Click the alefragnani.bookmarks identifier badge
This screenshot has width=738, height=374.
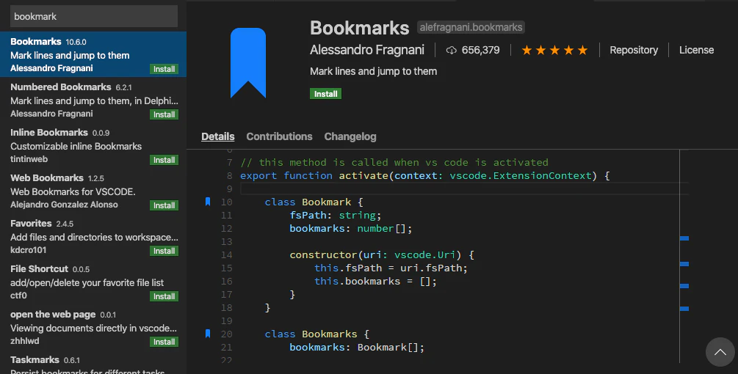(471, 27)
